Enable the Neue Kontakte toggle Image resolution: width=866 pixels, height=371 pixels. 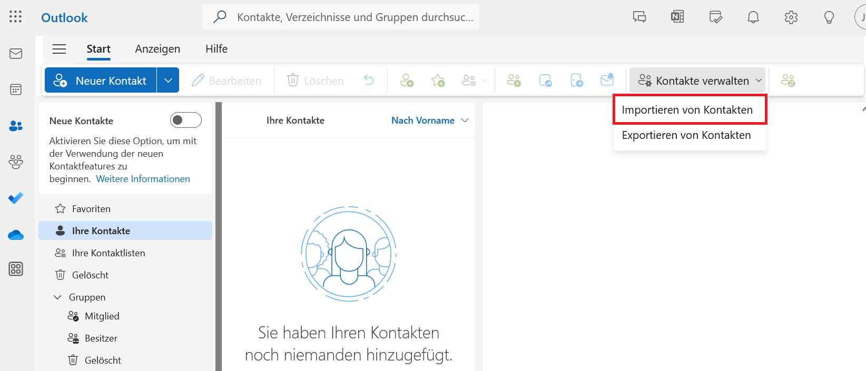(185, 121)
